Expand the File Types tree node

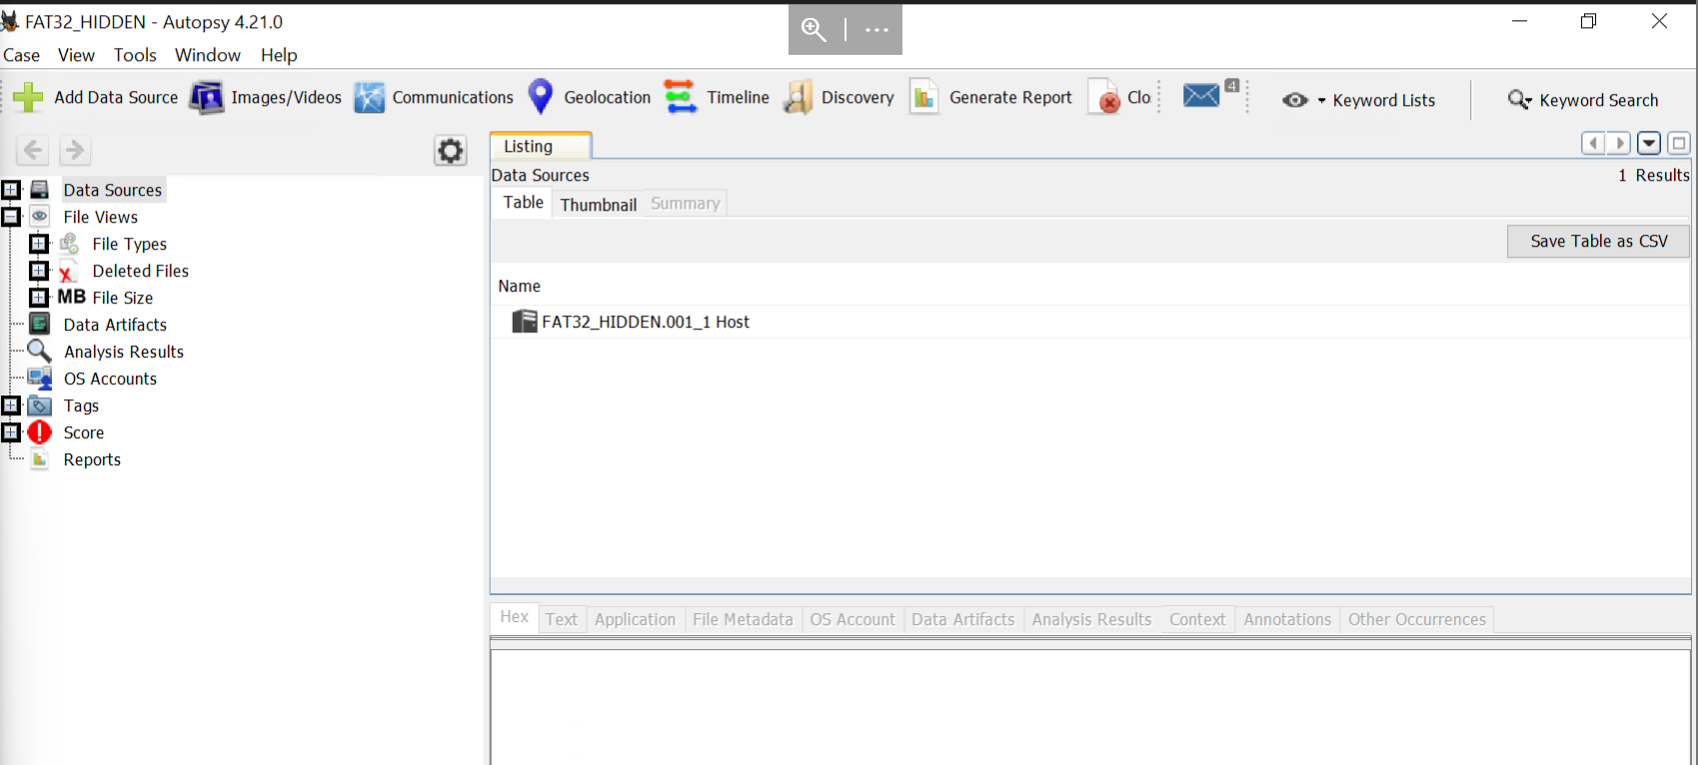click(x=39, y=244)
